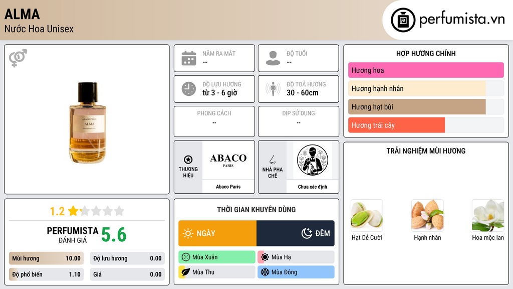Select the Ngày daytime segment
The image size is (513, 289).
[x=217, y=233]
